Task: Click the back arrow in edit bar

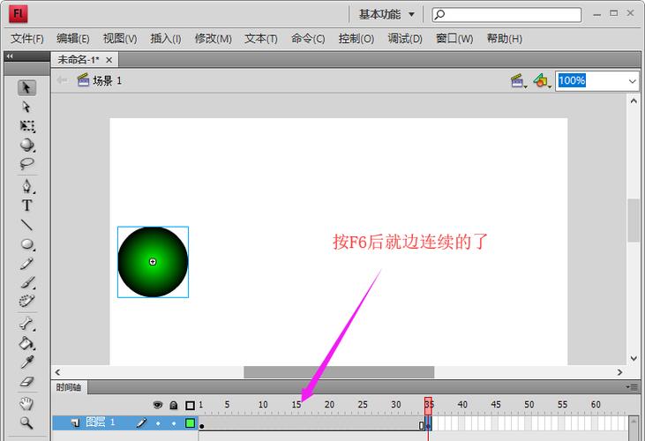Action: 62,80
